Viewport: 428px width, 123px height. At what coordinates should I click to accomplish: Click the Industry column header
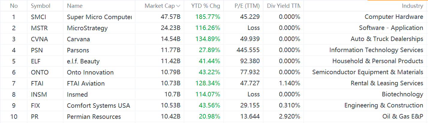412,6
